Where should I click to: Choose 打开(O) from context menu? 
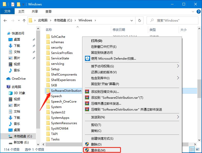pos(97,41)
